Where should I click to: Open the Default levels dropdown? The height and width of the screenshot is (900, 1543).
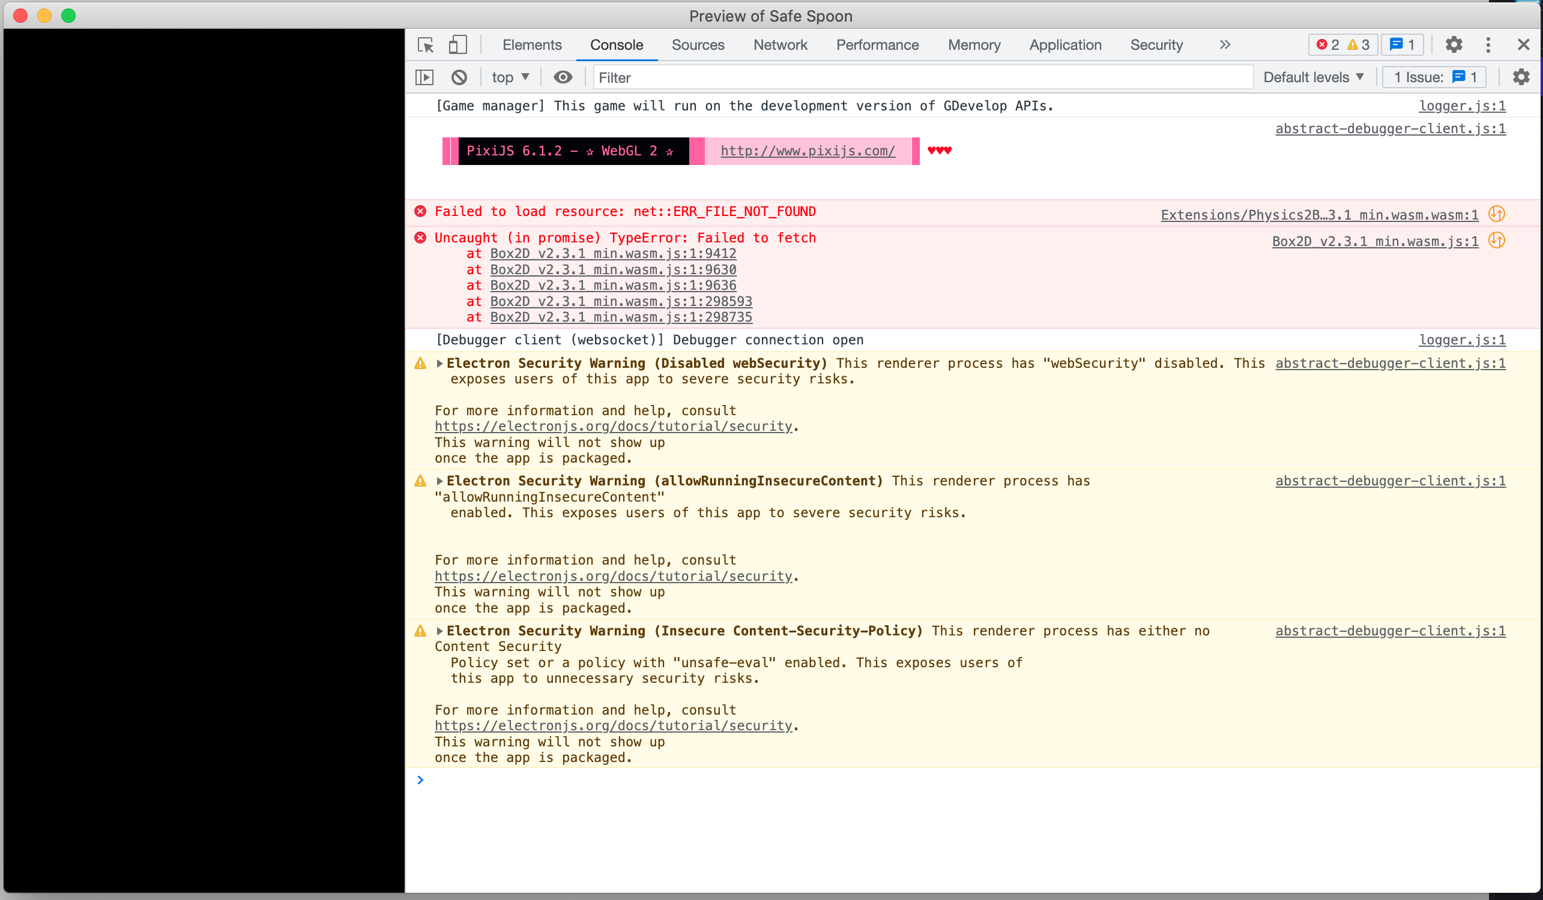[x=1314, y=77]
